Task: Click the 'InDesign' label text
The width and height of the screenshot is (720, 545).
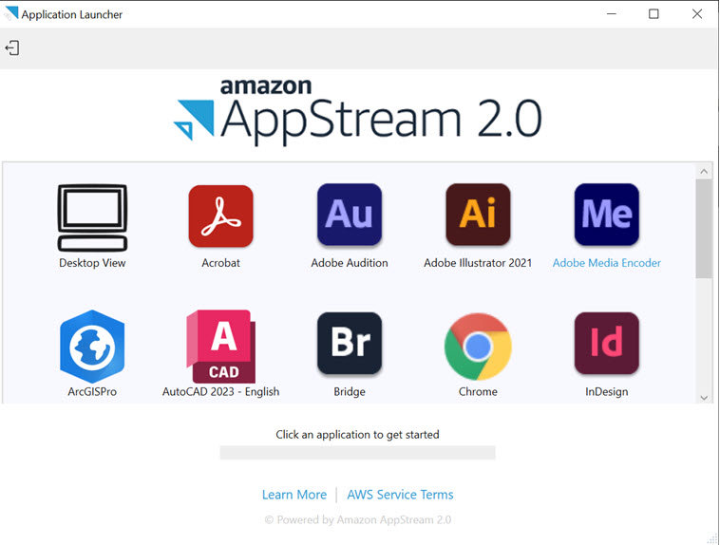Action: (x=607, y=391)
